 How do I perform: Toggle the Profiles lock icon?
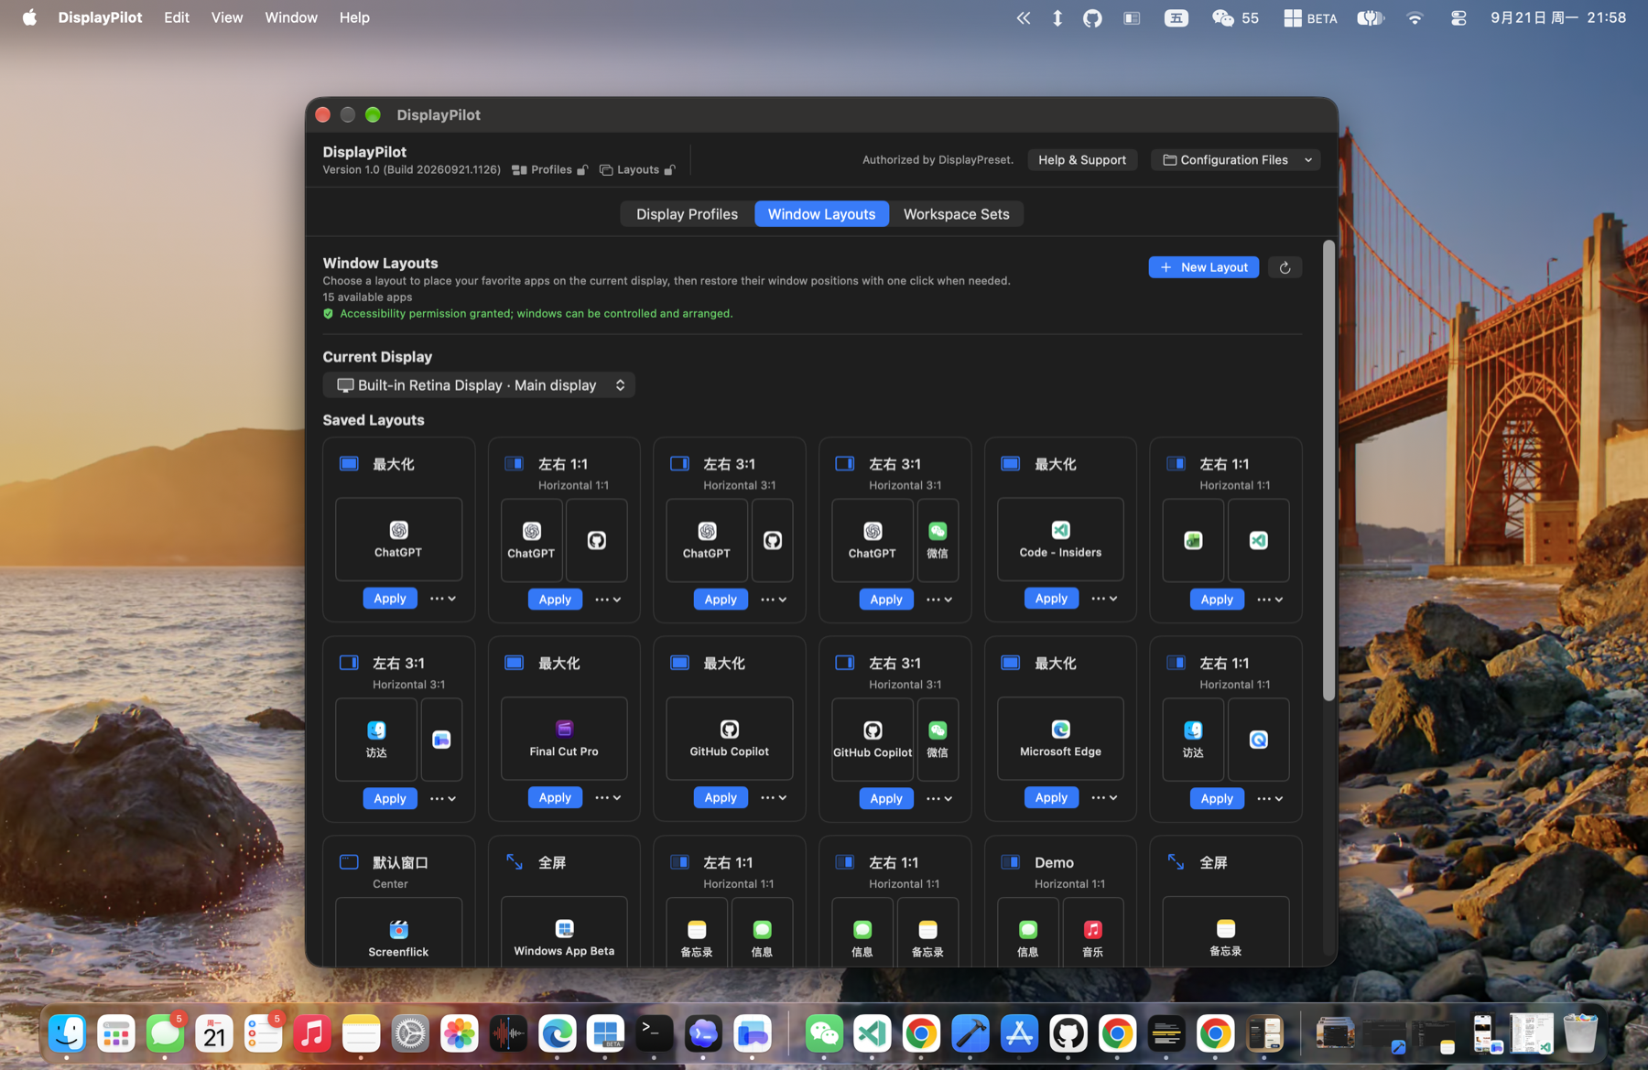pyautogui.click(x=581, y=170)
